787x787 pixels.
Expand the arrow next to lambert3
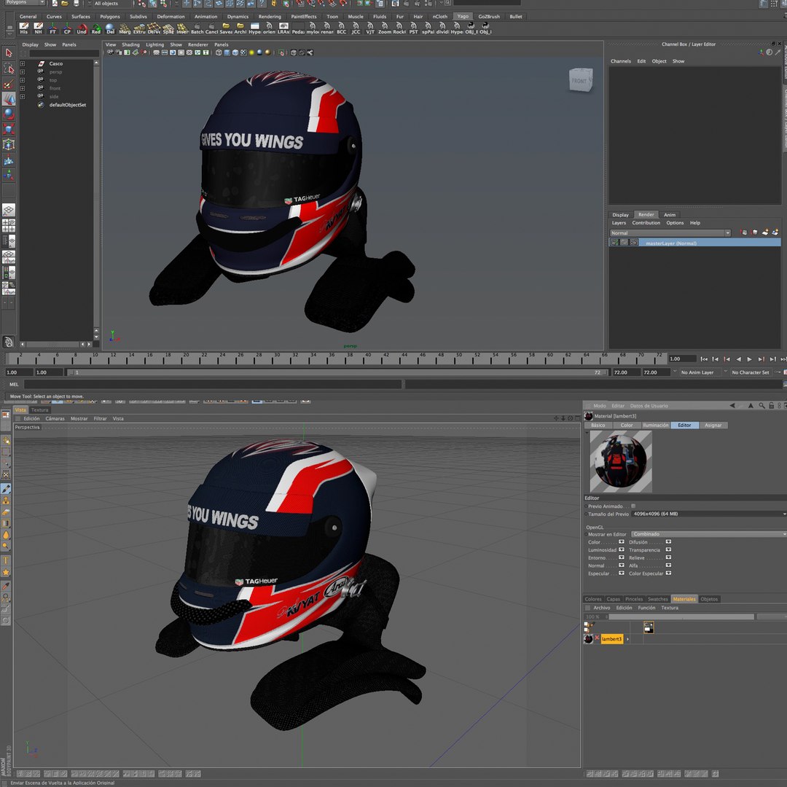628,639
